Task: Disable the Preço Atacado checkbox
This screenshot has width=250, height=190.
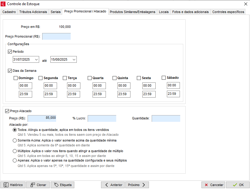Action: click(7, 111)
